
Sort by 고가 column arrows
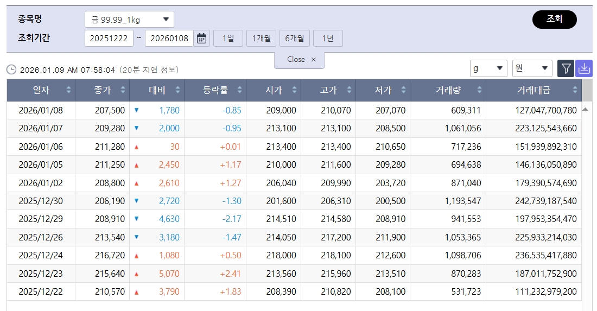click(350, 90)
